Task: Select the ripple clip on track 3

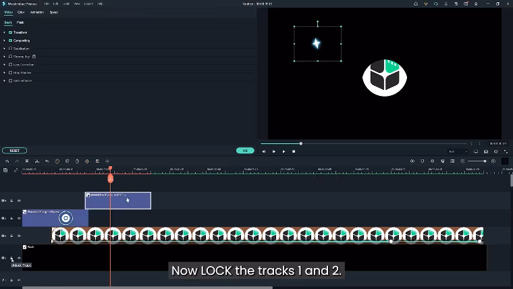Action: click(55, 217)
